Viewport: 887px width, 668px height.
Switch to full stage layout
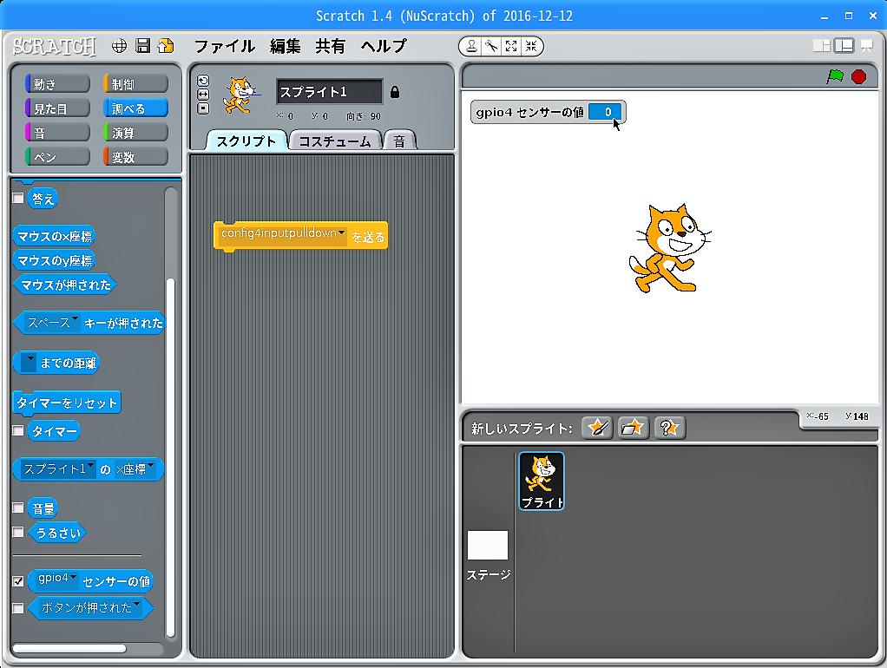pyautogui.click(x=844, y=46)
